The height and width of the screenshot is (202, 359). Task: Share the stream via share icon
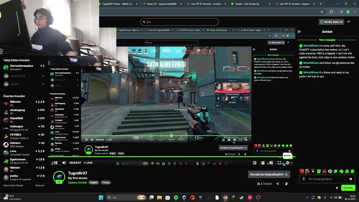277,184
